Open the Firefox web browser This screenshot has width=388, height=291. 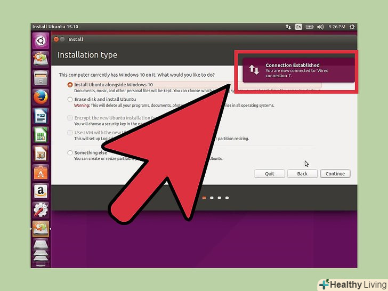(x=41, y=97)
